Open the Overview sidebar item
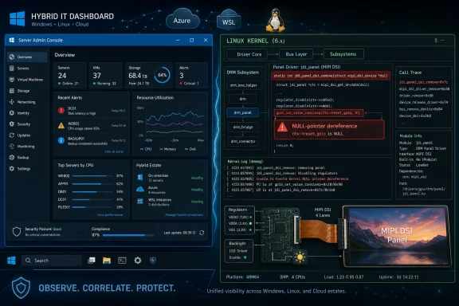This screenshot has width=459, height=306. (26, 57)
